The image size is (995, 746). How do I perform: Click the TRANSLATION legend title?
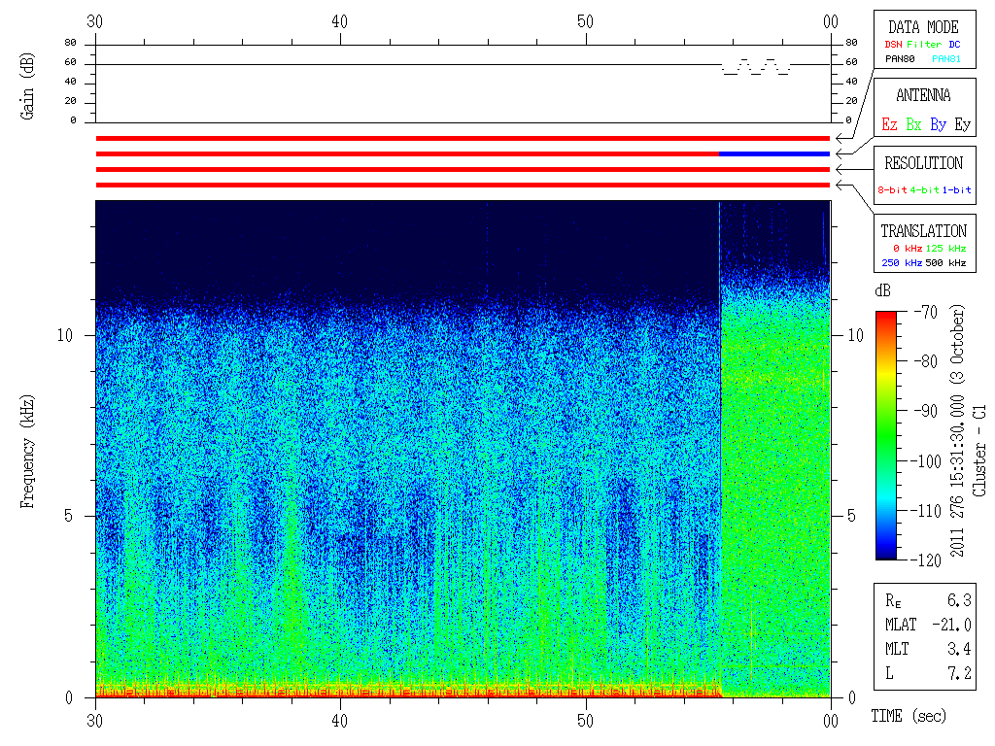coord(923,231)
